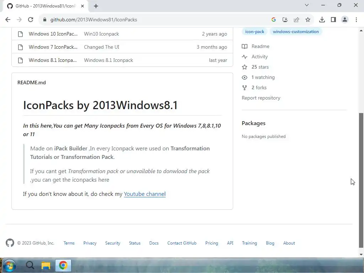
Task: Click the install app icon in address bar
Action: coord(285,20)
